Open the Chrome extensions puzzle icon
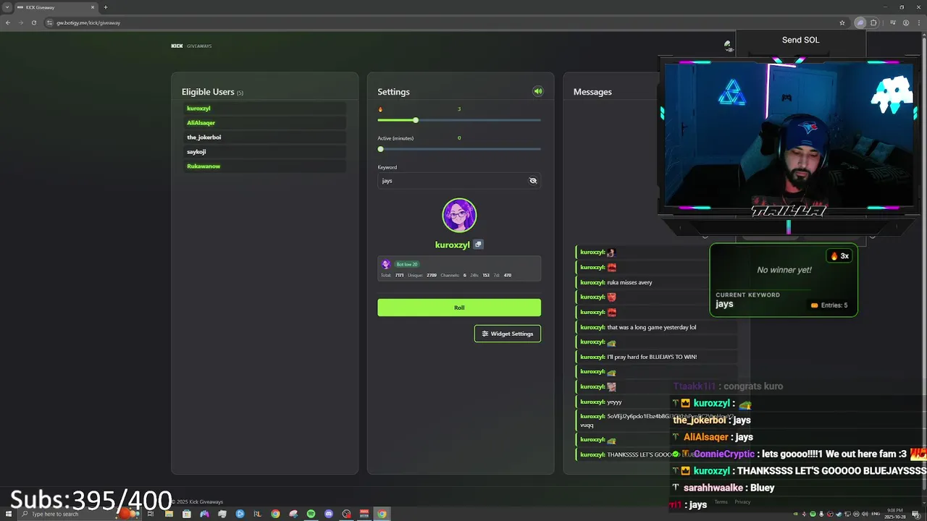This screenshot has height=521, width=927. [873, 22]
